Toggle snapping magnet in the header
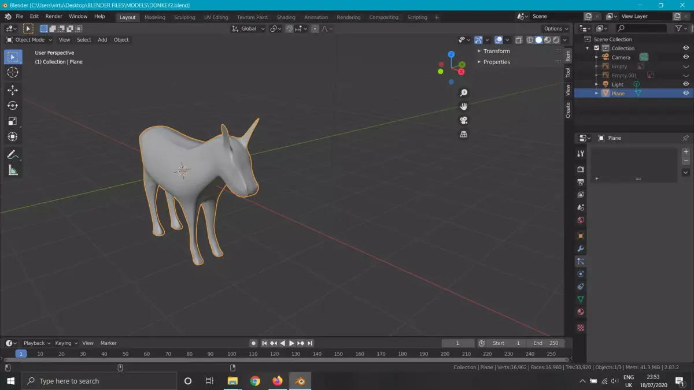694x390 pixels. coord(289,28)
